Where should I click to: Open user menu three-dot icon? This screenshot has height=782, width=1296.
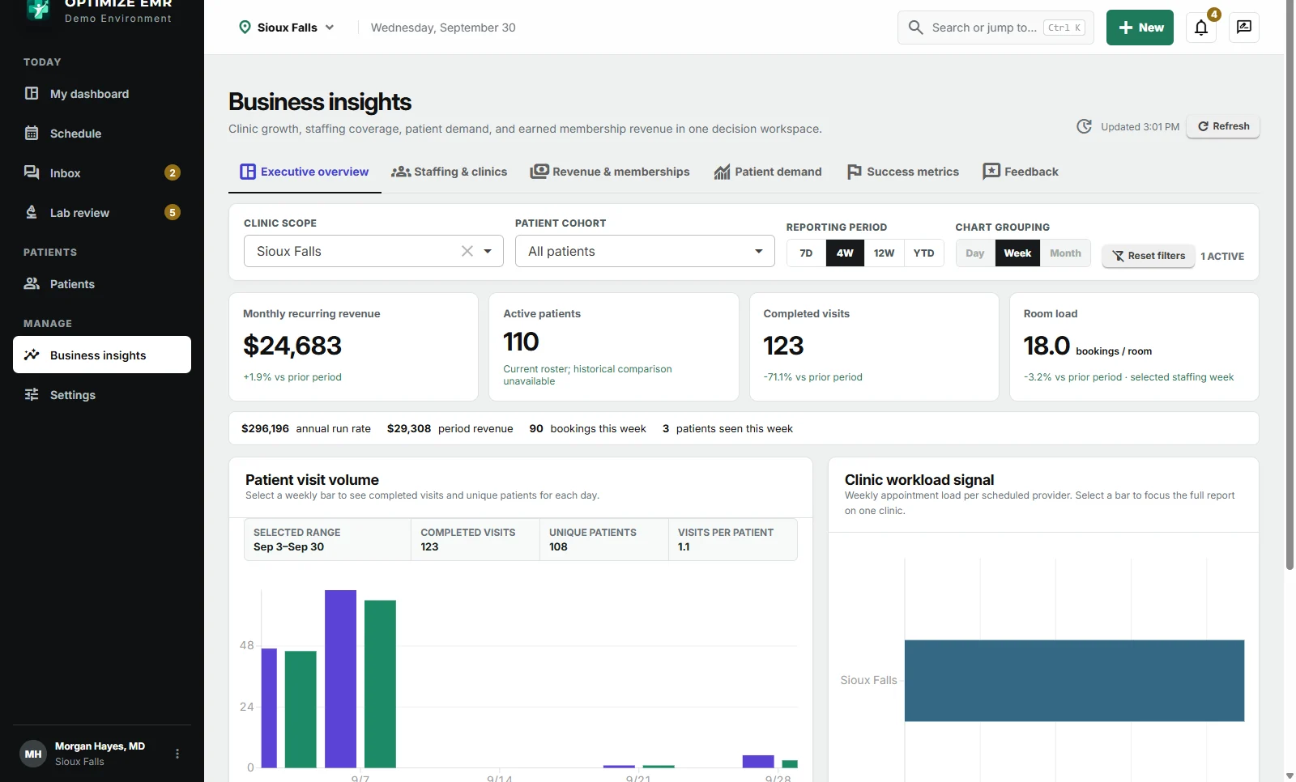(177, 754)
